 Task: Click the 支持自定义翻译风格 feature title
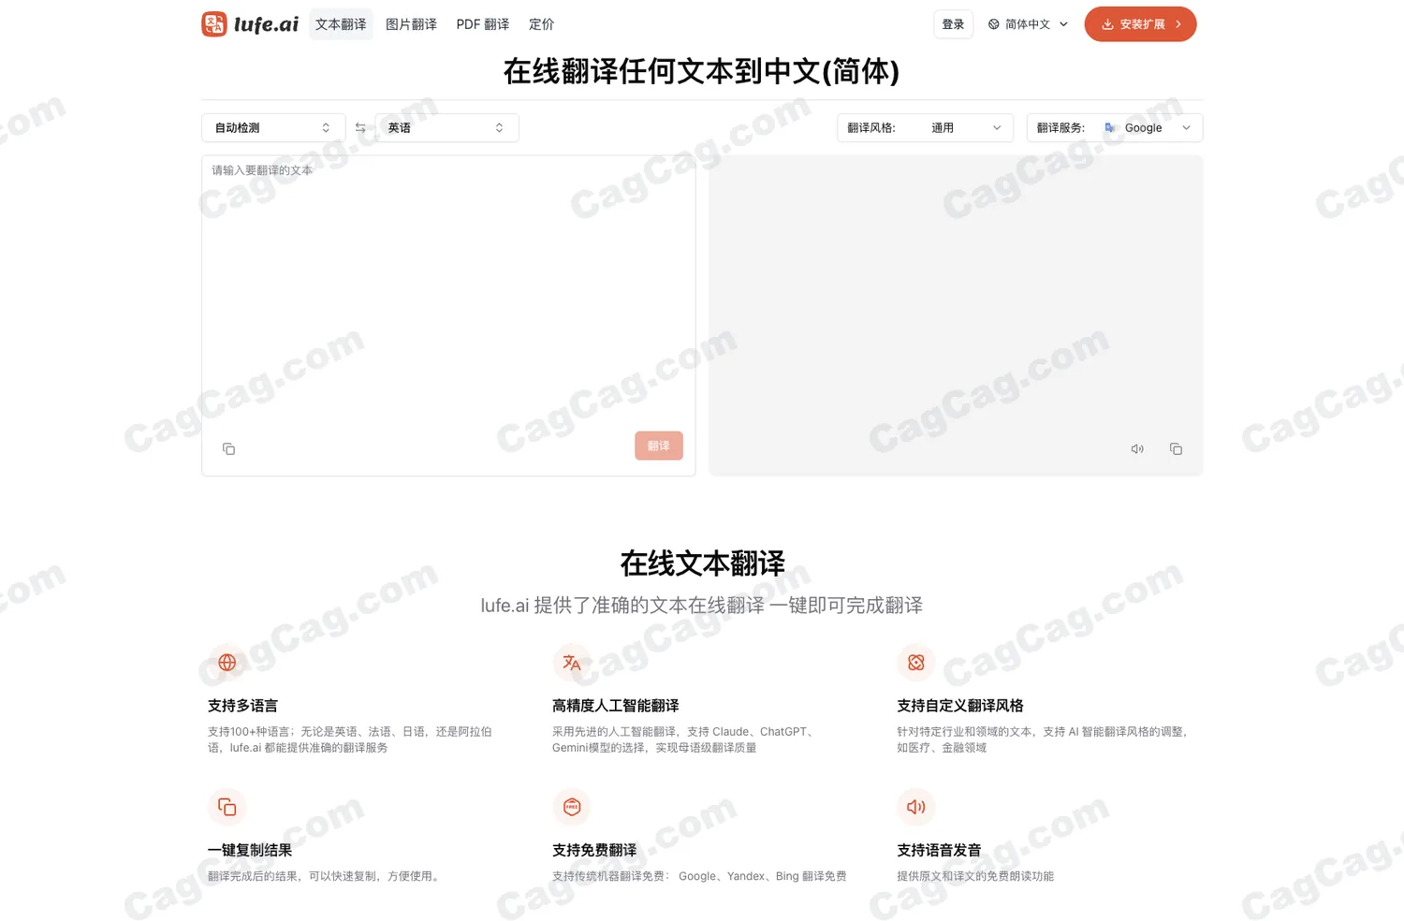point(960,706)
